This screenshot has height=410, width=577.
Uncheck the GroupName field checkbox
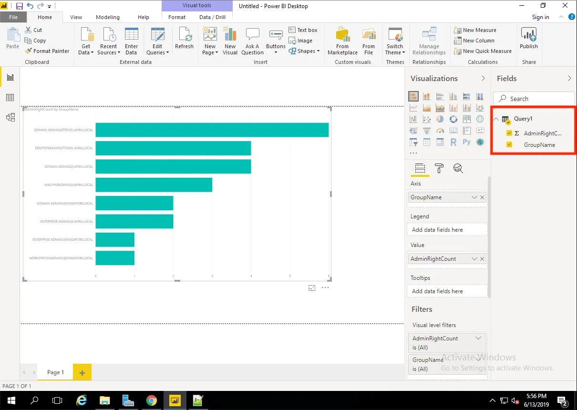(509, 145)
